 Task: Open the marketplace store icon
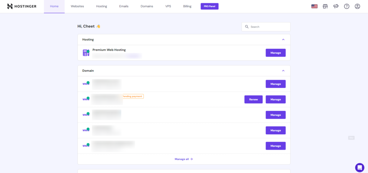325,6
